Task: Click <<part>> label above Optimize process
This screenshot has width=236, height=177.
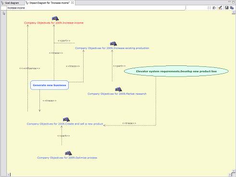Action: click(63, 136)
